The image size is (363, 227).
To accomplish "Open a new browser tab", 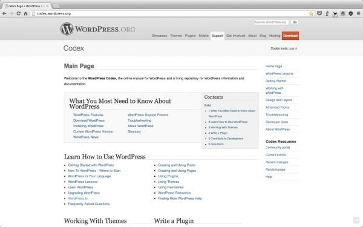I will [56, 6].
